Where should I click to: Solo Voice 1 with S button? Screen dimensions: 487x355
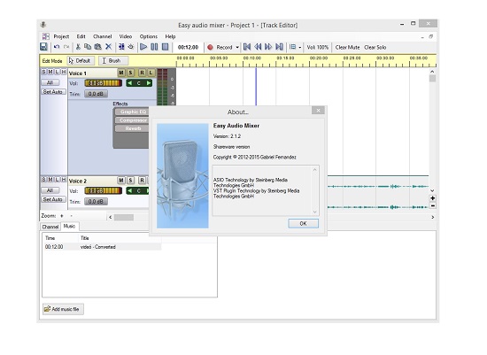tap(131, 73)
